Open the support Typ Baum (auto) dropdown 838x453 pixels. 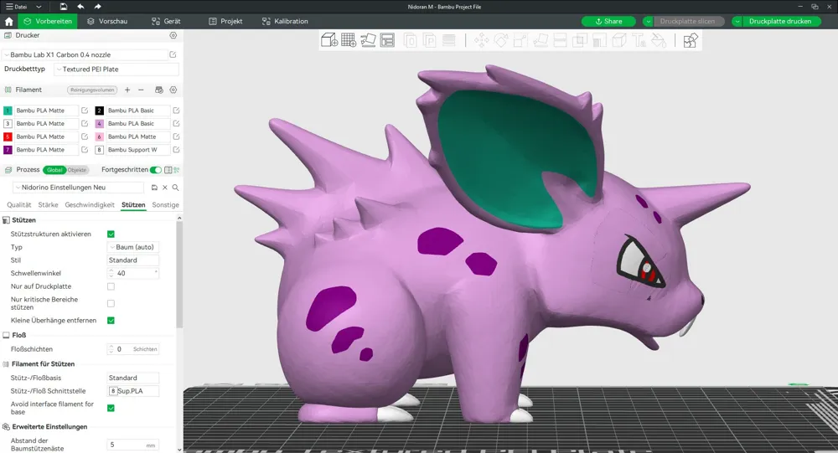(133, 247)
